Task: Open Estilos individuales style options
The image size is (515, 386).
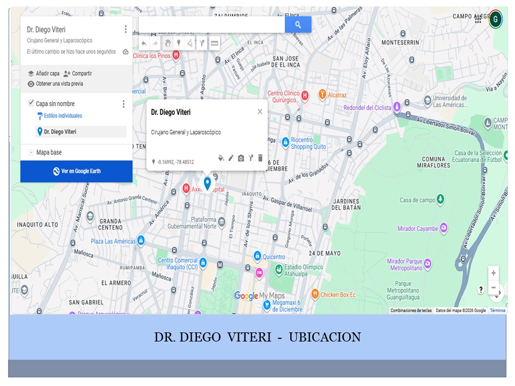Action: pos(60,116)
